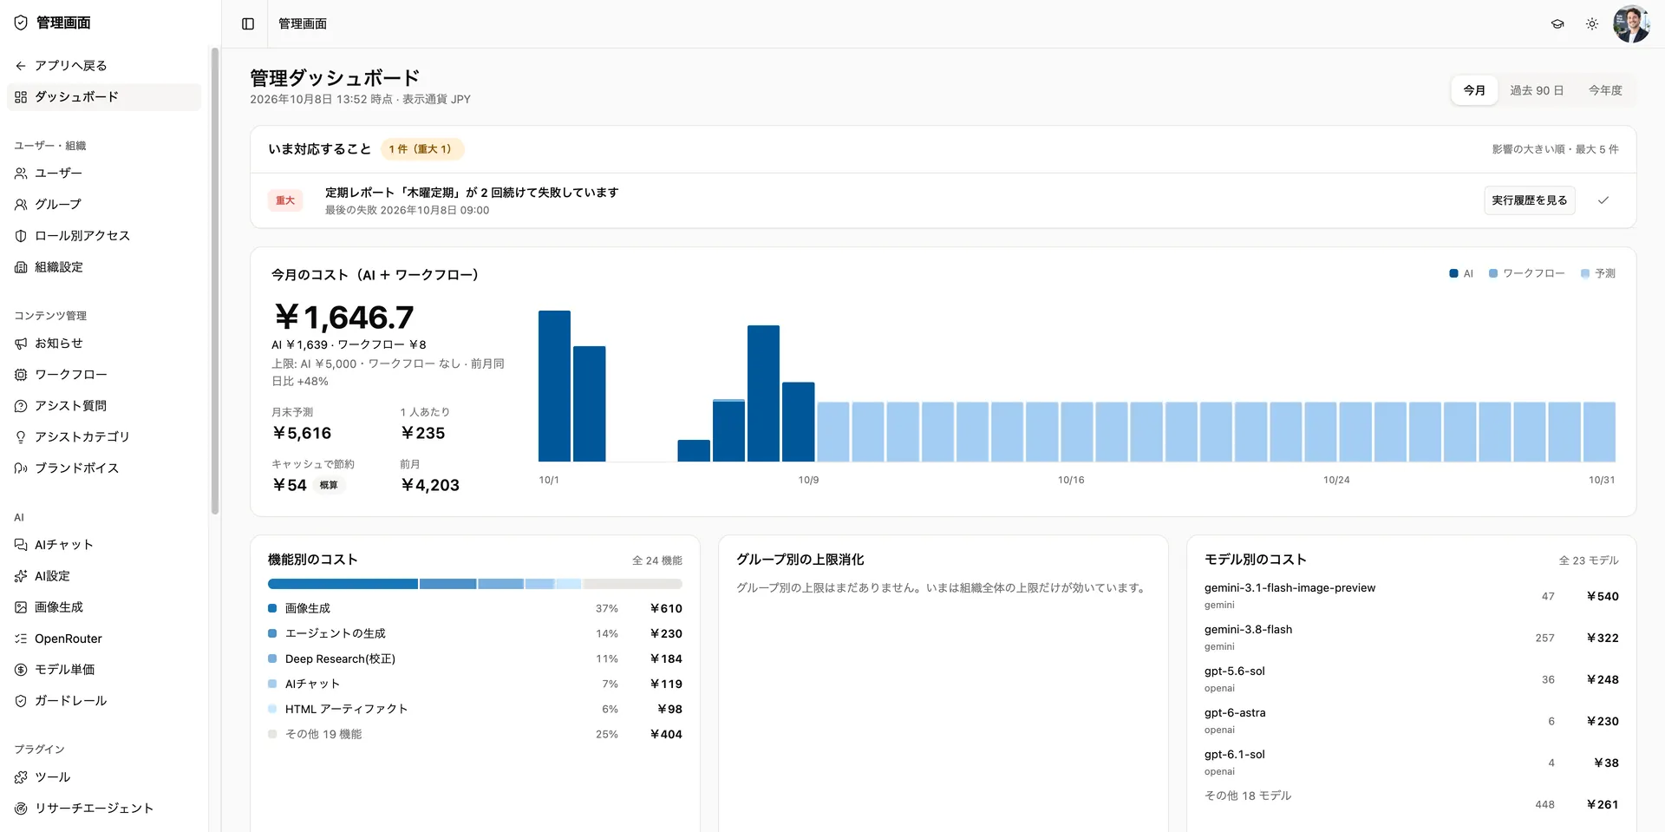This screenshot has height=832, width=1665.
Task: Click the ダッシュボード grid icon
Action: click(21, 97)
